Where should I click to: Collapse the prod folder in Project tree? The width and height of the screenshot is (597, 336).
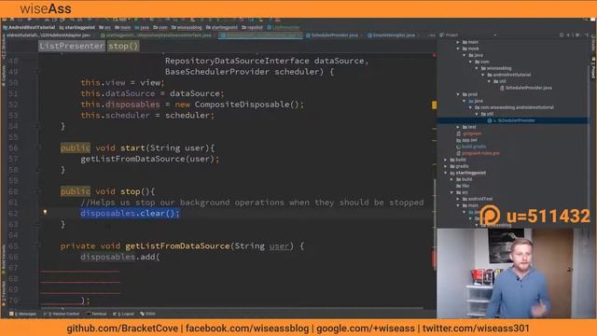click(458, 94)
